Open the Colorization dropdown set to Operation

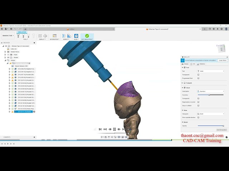211,91
